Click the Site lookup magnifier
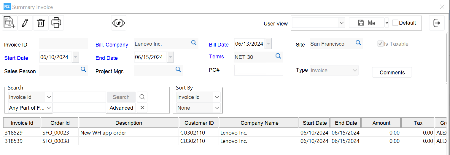The image size is (450, 155). click(358, 43)
